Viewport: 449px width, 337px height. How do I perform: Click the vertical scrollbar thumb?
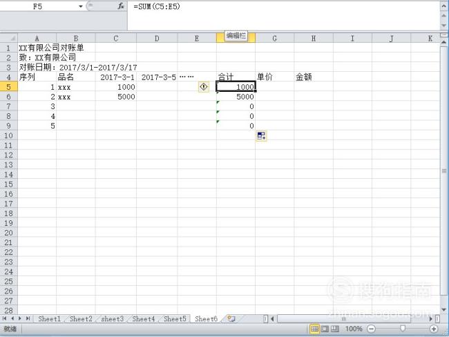click(x=444, y=171)
